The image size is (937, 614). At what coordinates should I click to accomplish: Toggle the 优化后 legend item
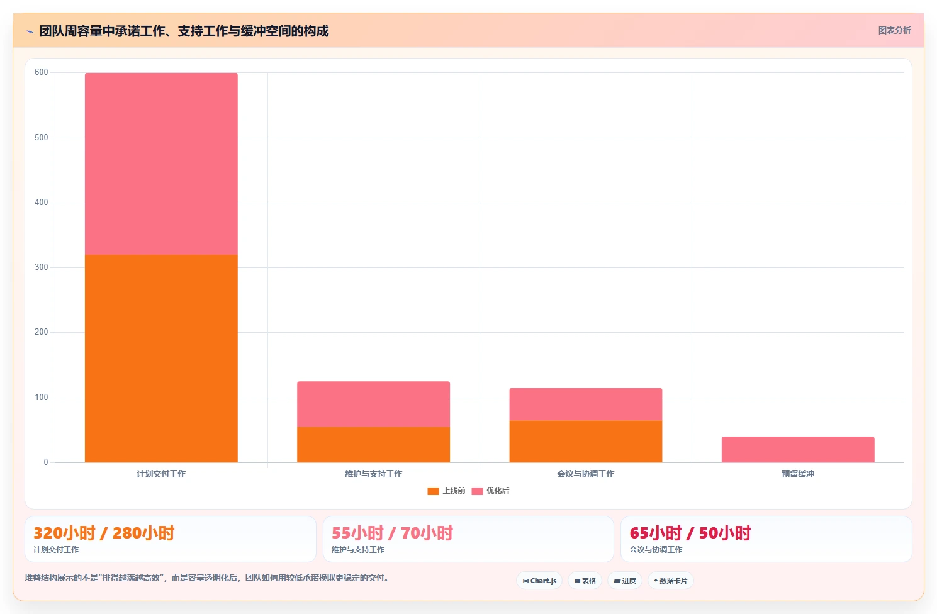tap(490, 491)
